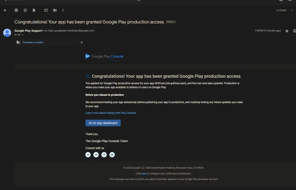
Task: Report this email as spam
Action: [x=25, y=10]
